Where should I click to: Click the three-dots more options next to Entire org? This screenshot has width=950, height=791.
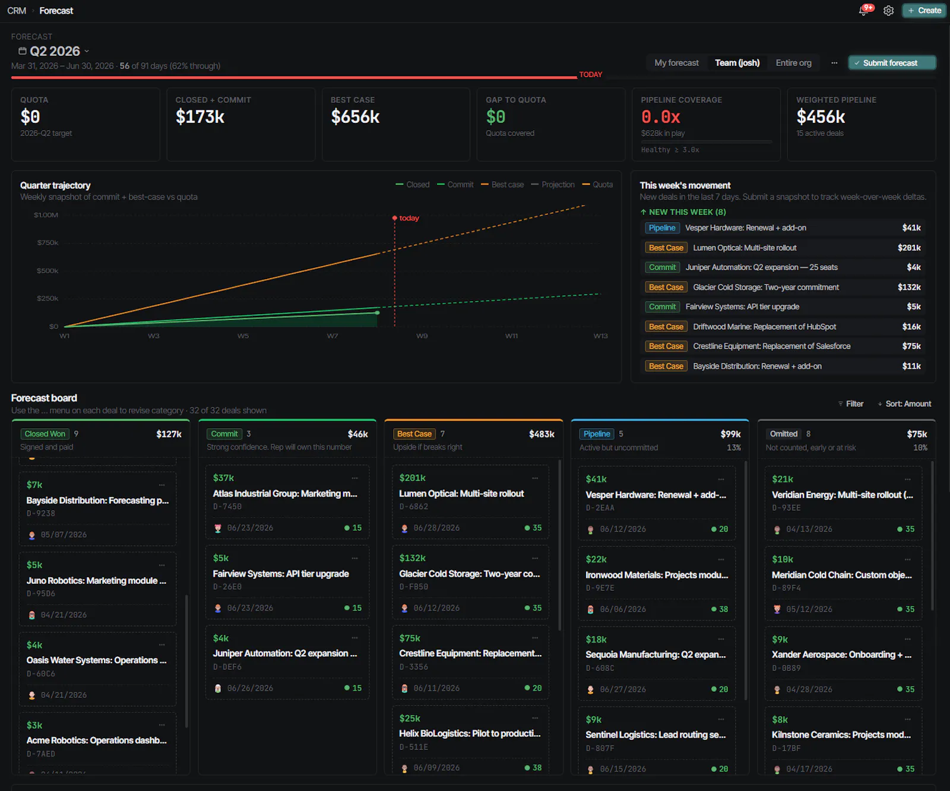(x=834, y=63)
